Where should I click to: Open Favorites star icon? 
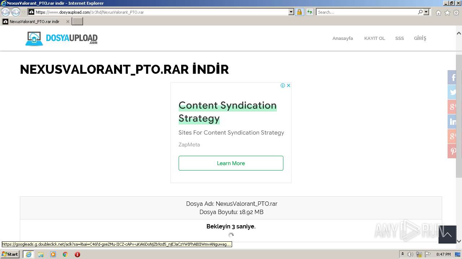(x=447, y=13)
